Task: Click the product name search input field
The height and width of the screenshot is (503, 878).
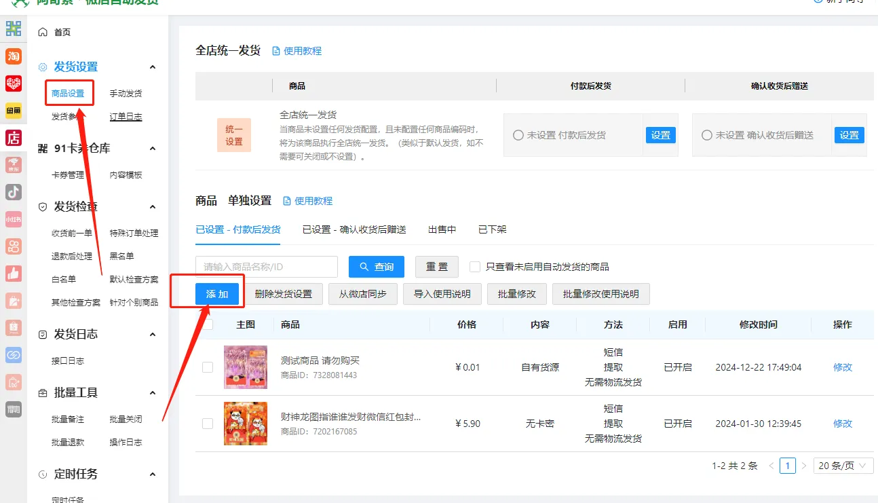Action: point(265,266)
